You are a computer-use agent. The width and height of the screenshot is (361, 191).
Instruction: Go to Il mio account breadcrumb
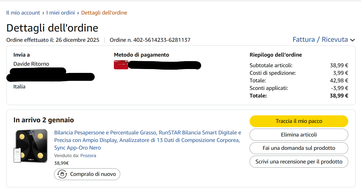[23, 13]
